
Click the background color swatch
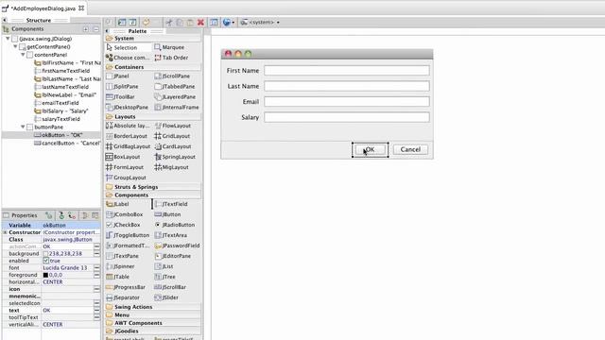45,254
